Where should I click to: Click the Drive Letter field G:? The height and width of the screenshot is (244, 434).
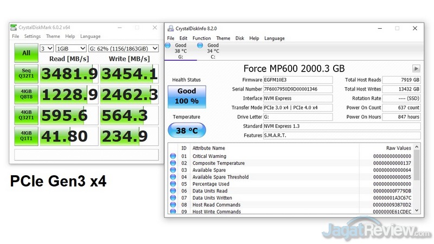[x=298, y=117]
